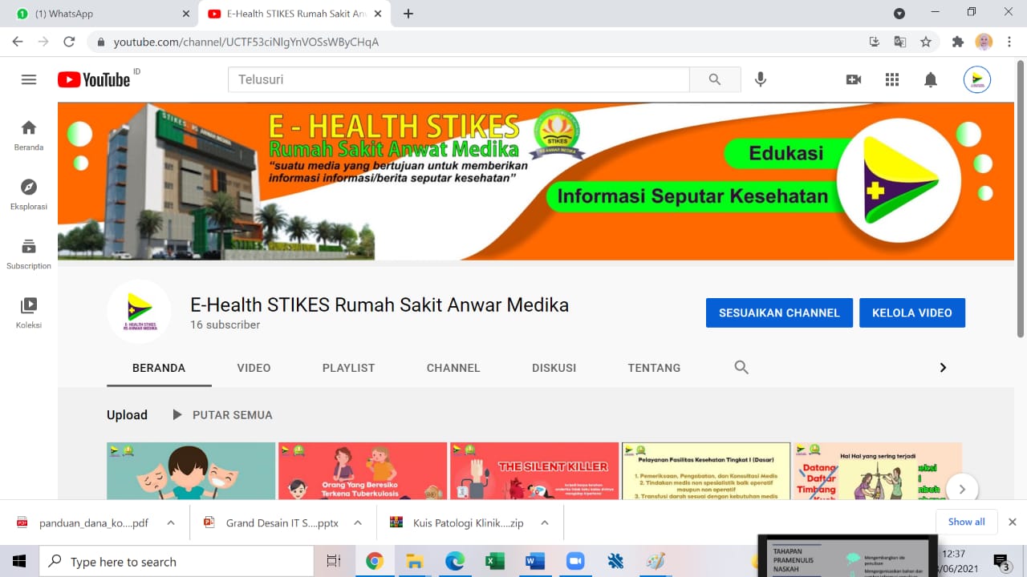The image size is (1027, 577).
Task: Reload the page
Action: 69,42
